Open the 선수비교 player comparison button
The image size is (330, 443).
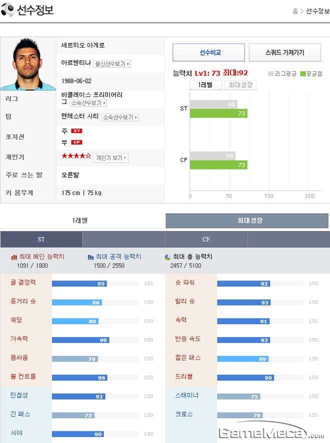tap(209, 52)
